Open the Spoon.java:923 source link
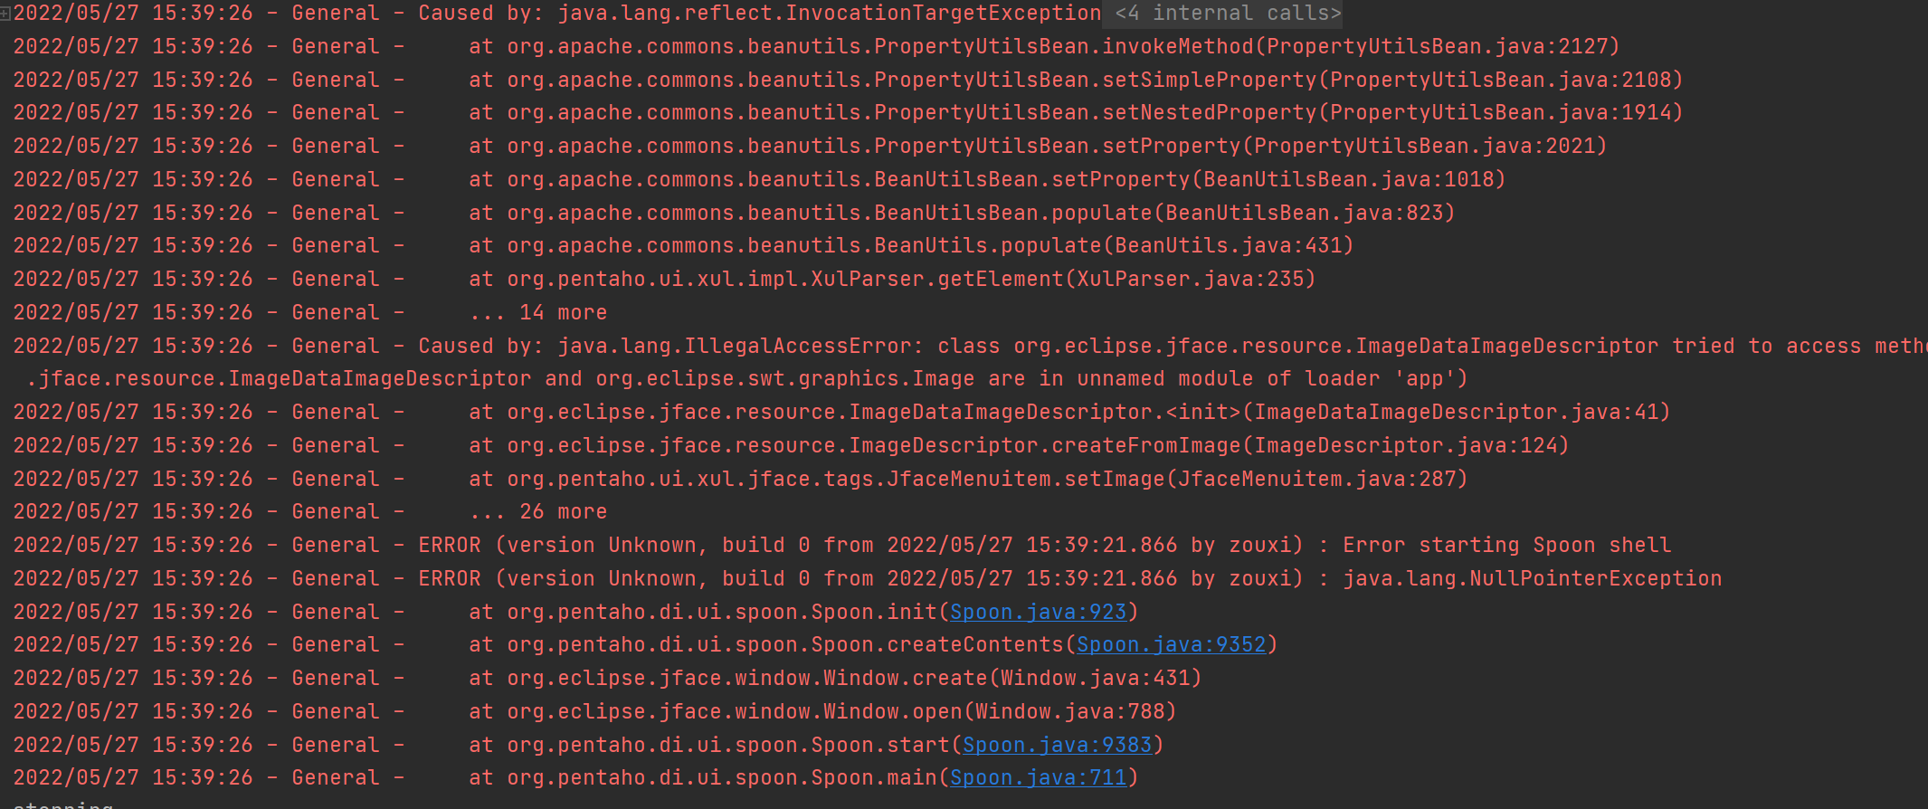 [x=1038, y=612]
